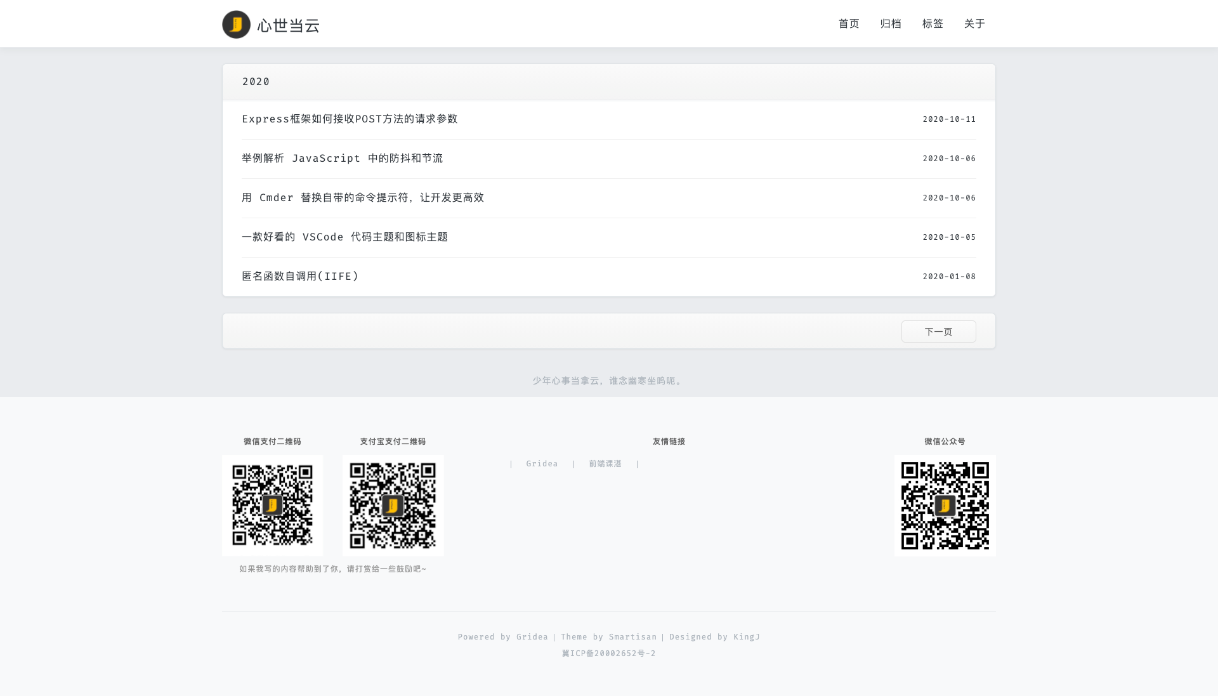The image size is (1218, 696).
Task: Visit the 前端课湛 friend link
Action: [605, 464]
